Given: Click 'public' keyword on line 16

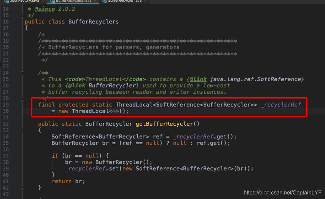Looking at the screenshot, I should [x=35, y=22].
